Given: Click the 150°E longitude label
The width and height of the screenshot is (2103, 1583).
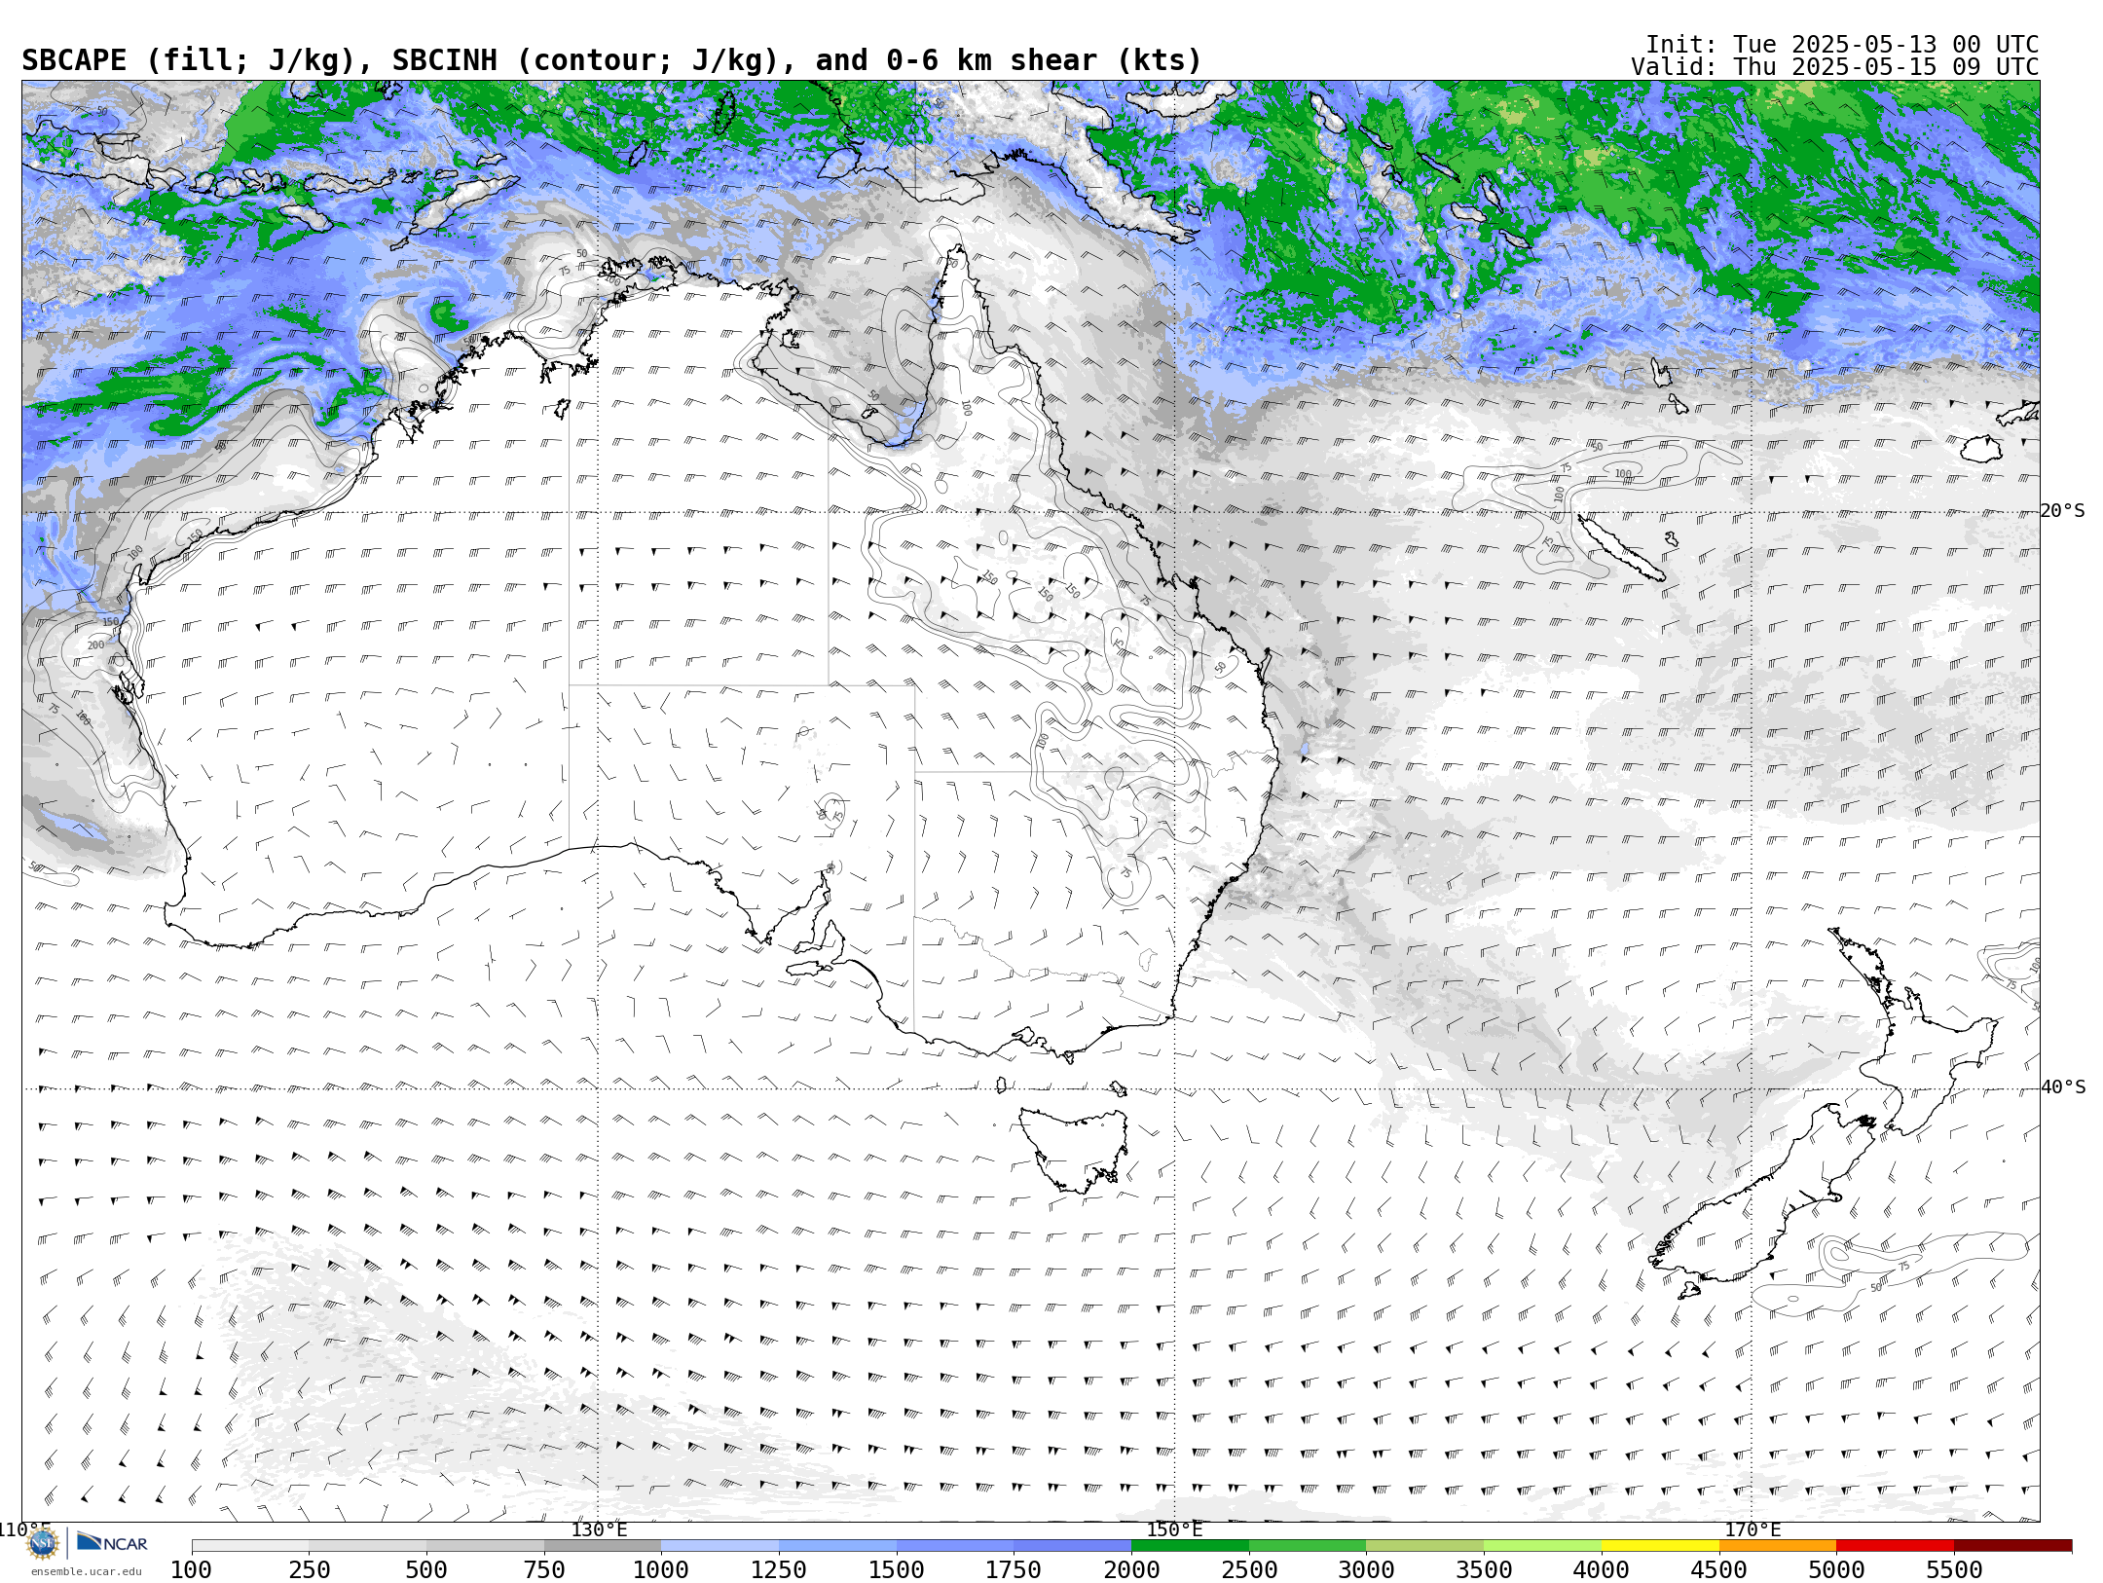Looking at the screenshot, I should 1174,1529.
